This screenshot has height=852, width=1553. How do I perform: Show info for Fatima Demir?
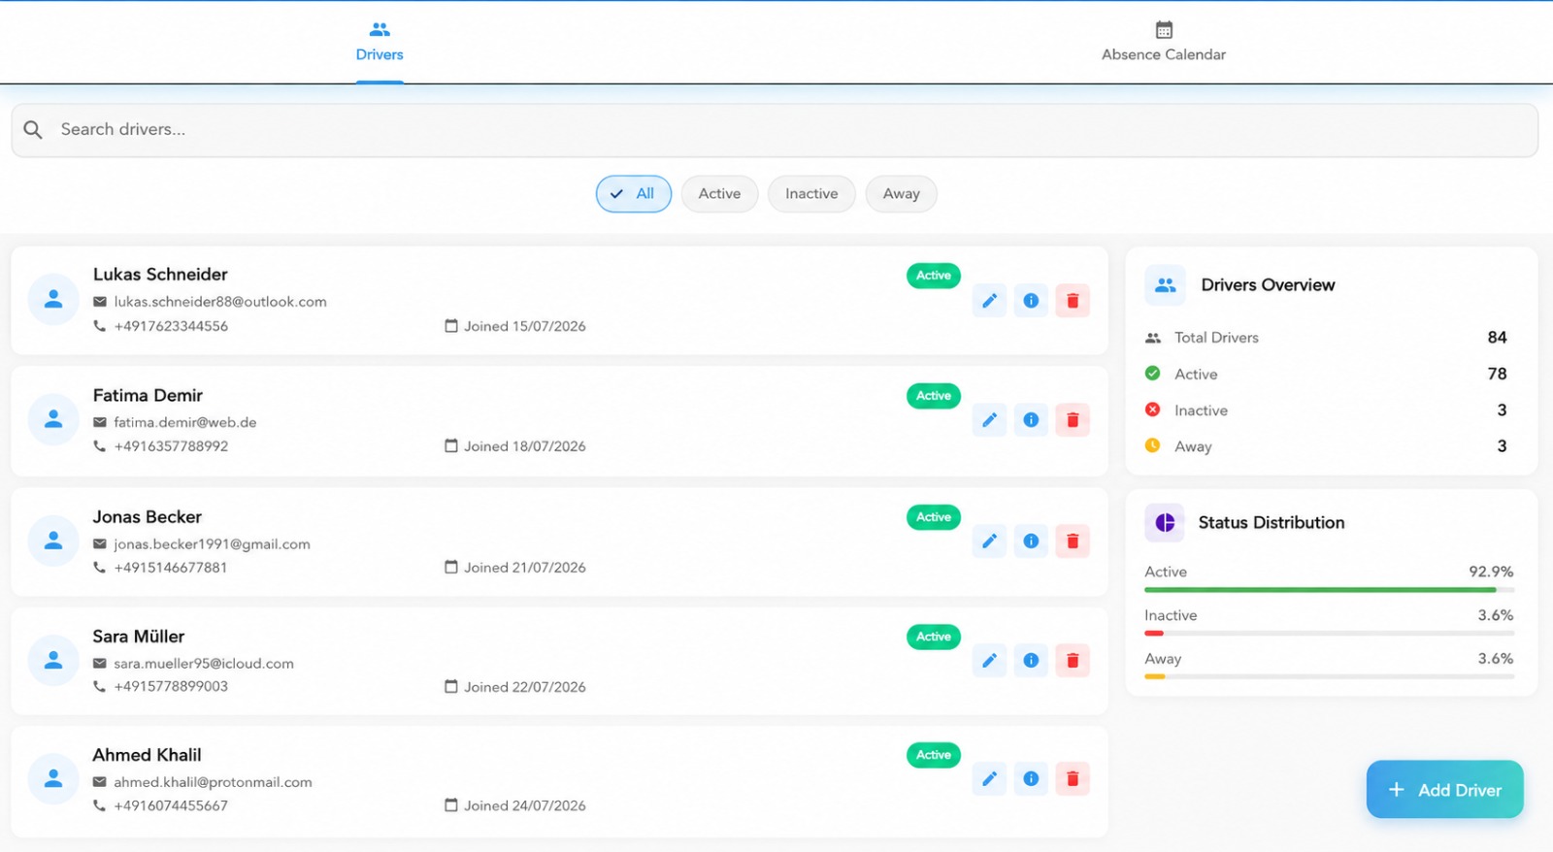(x=1031, y=420)
